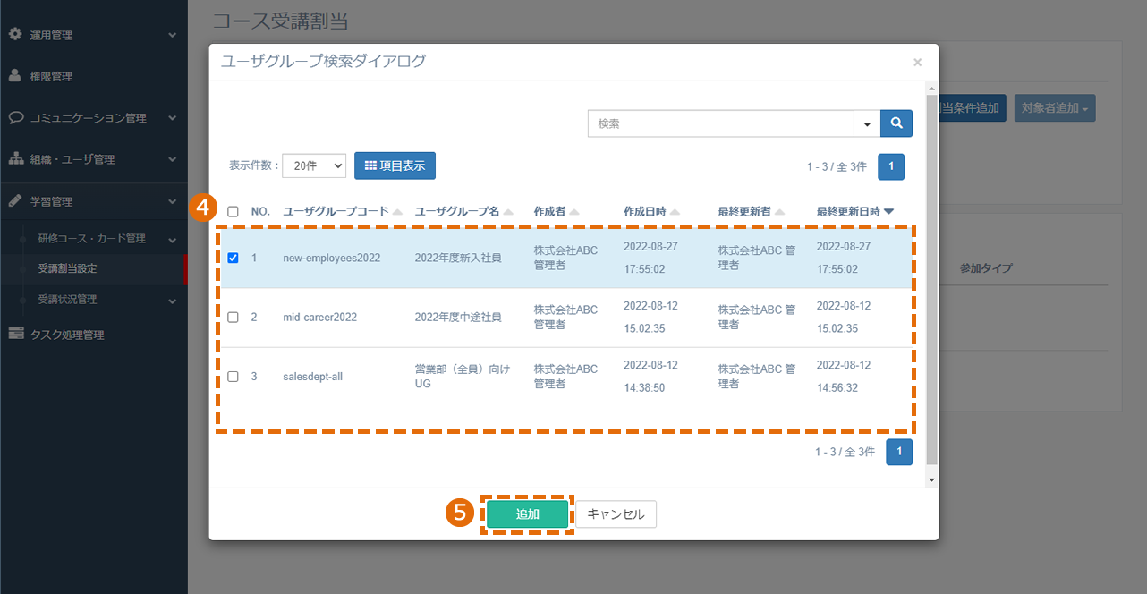Close the dialog with the × icon
The width and height of the screenshot is (1147, 594).
[x=917, y=63]
